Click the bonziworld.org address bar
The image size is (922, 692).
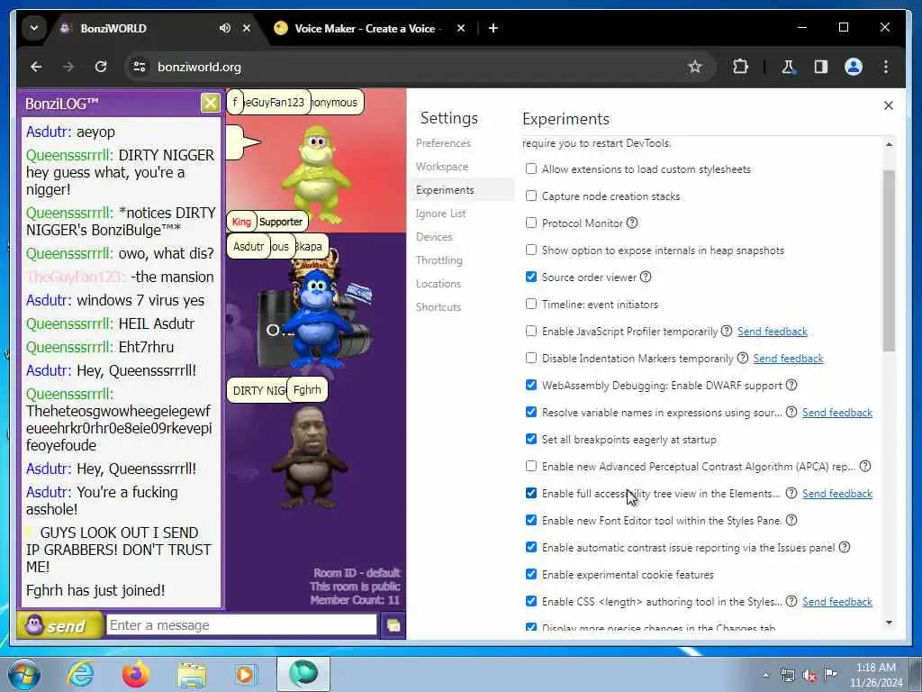point(418,67)
